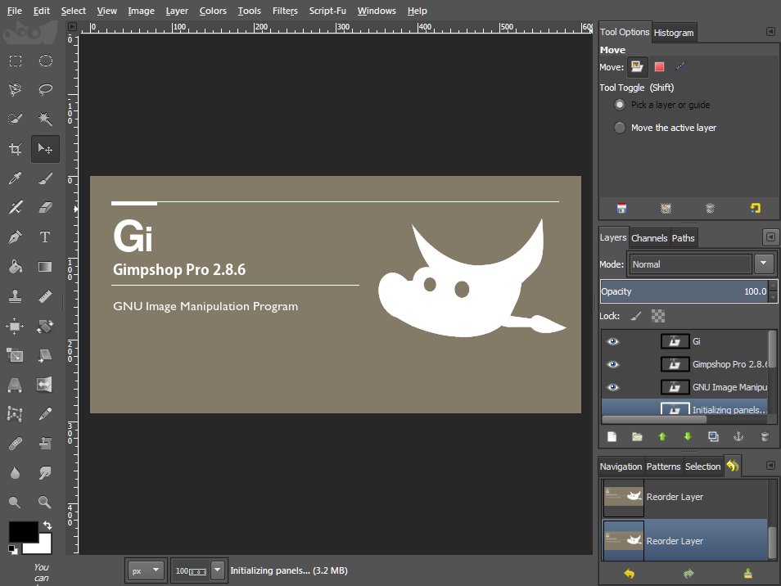Set Move mode to layer
The image size is (781, 586).
tap(637, 67)
